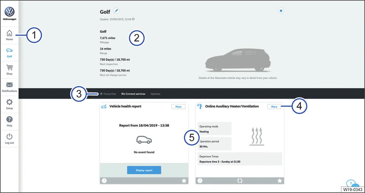The image size is (365, 193).
Task: Click More on Vehicle health report
Action: [x=178, y=107]
